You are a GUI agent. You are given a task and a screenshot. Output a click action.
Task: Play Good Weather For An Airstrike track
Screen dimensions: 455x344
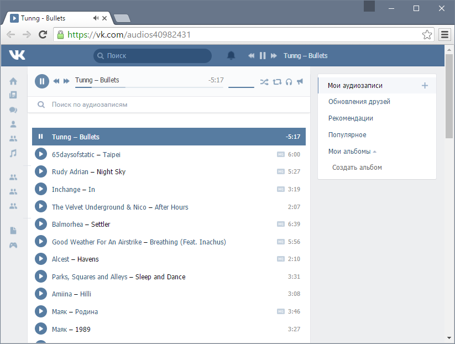coord(41,241)
